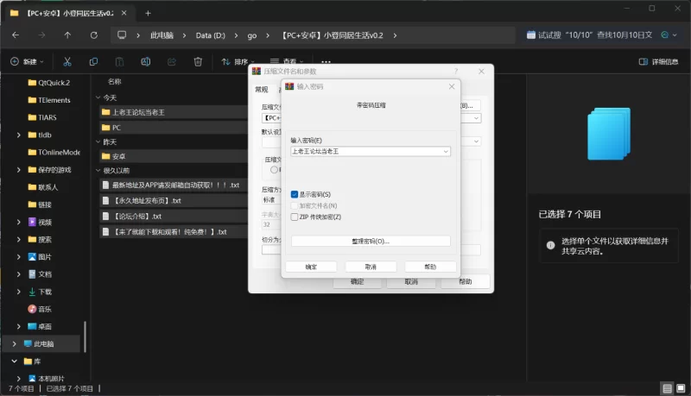Click the Paste icon in toolbar
Screen dimensions: 691x396
pos(119,61)
